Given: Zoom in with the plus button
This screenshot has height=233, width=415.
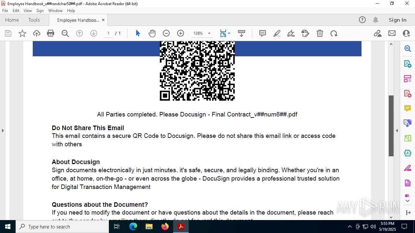Looking at the screenshot, I should 181,33.
